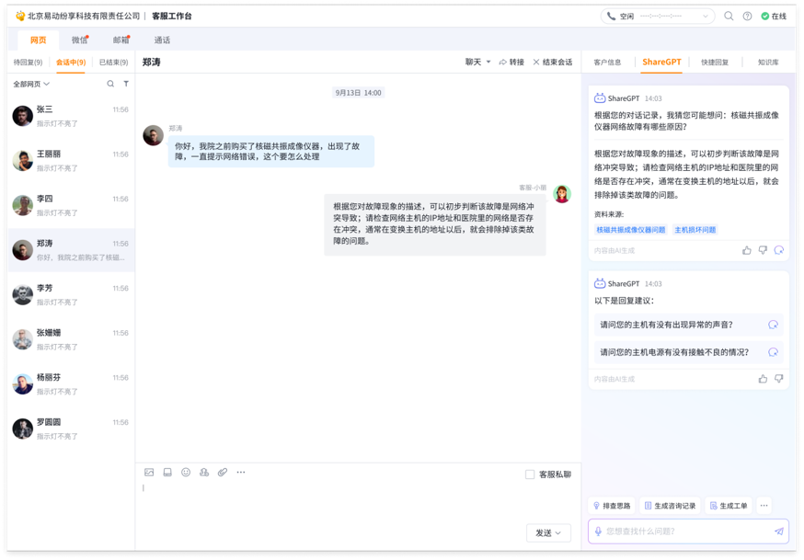This screenshot has height=560, width=804.
Task: Expand the 全部网页 dropdown
Action: coord(31,84)
